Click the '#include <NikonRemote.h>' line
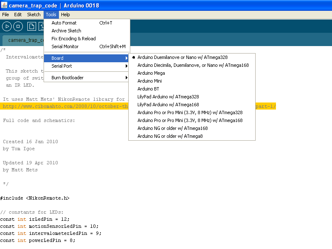The width and height of the screenshot is (332, 249). coord(35,198)
